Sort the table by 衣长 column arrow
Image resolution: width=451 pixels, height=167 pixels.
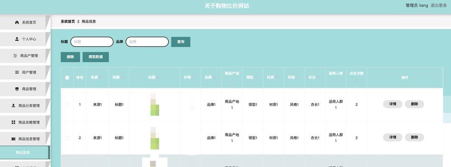coord(319,78)
